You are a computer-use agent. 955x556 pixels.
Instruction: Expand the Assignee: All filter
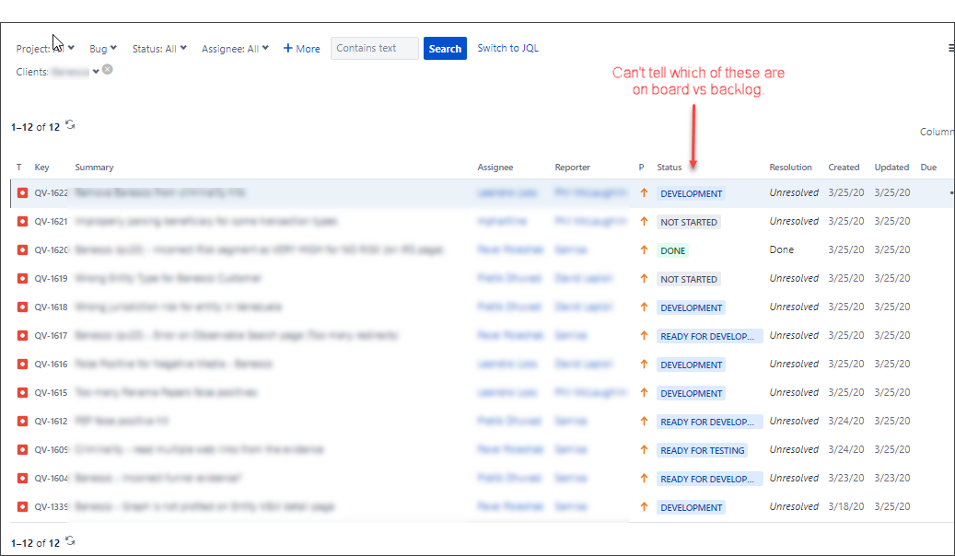click(x=235, y=49)
